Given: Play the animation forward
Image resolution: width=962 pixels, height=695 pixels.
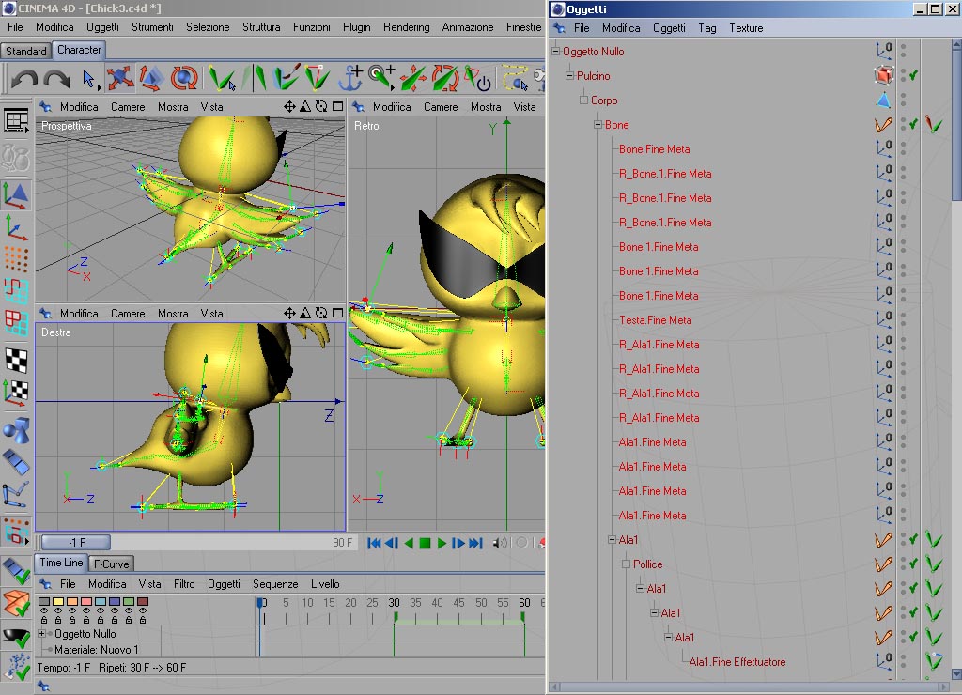Looking at the screenshot, I should (442, 543).
